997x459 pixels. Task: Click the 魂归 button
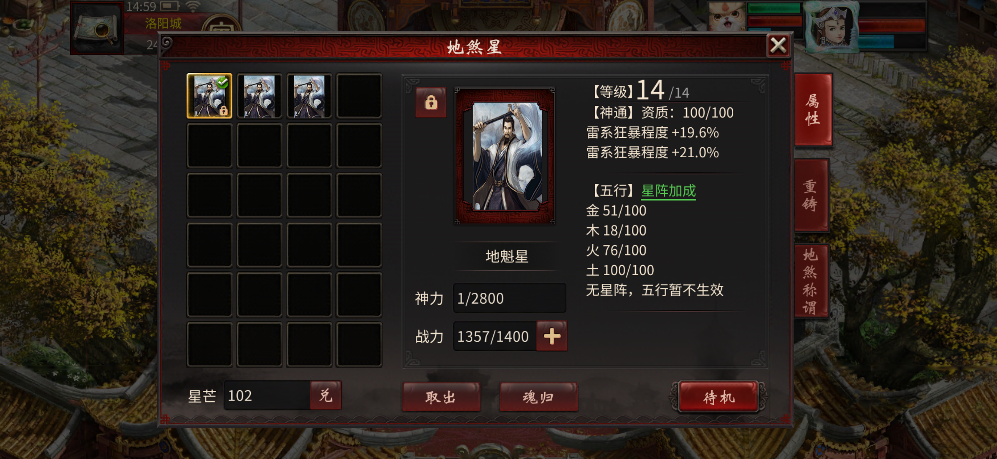[x=539, y=397]
